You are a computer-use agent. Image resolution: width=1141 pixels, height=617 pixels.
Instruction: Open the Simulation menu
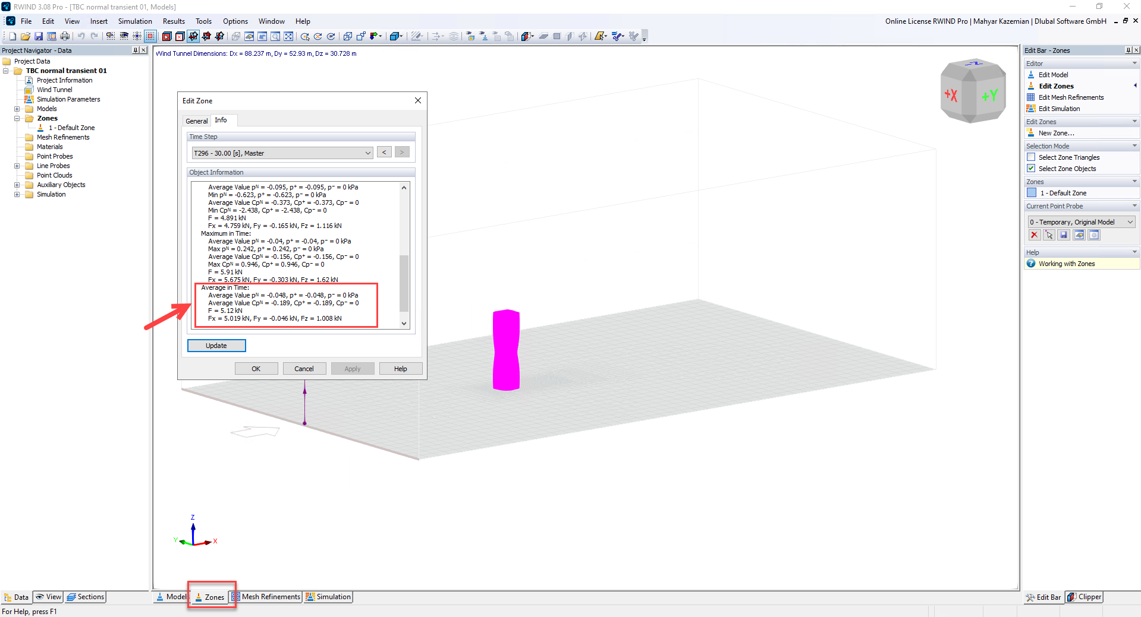pos(135,21)
